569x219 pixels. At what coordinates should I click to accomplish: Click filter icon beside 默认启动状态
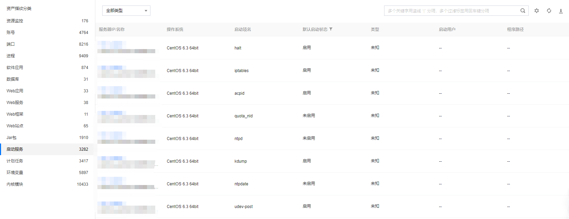click(331, 29)
